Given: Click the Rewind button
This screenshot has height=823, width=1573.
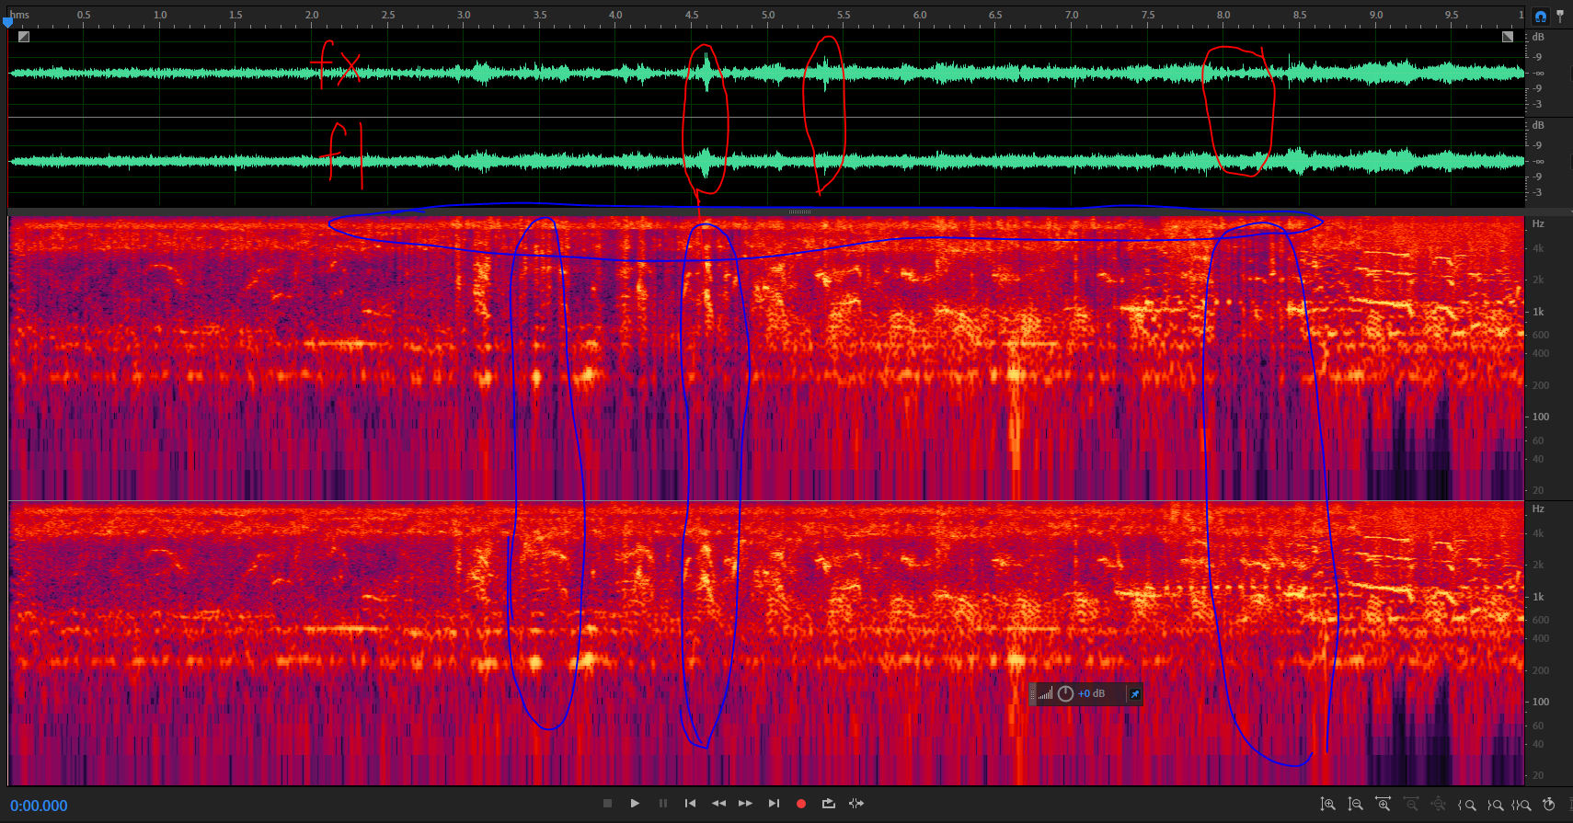Looking at the screenshot, I should (718, 804).
